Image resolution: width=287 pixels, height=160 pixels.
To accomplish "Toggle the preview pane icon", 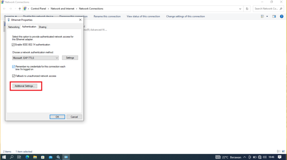I will [274, 16].
